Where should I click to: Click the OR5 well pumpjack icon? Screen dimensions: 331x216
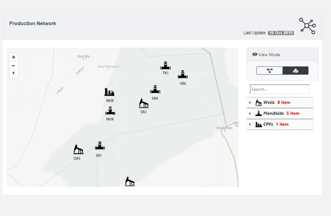click(78, 150)
